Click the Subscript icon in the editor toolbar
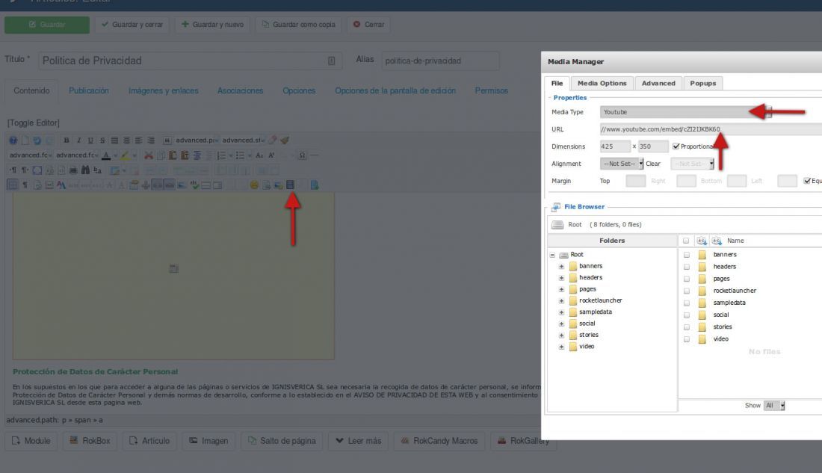 259,155
